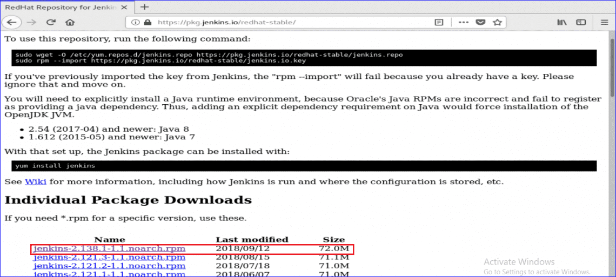This screenshot has height=277, width=616.
Task: Toggle reader view icon in address bar
Action: coord(439,22)
